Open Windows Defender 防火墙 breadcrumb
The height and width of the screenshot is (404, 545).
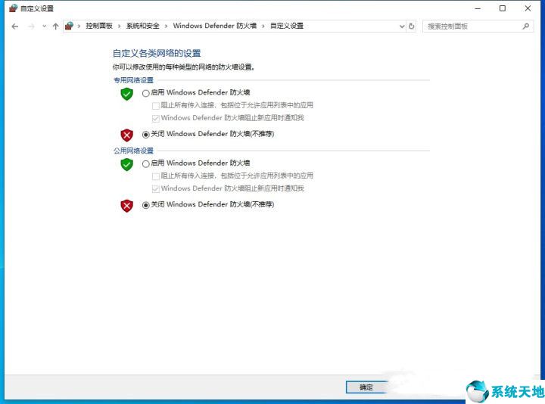tap(215, 26)
